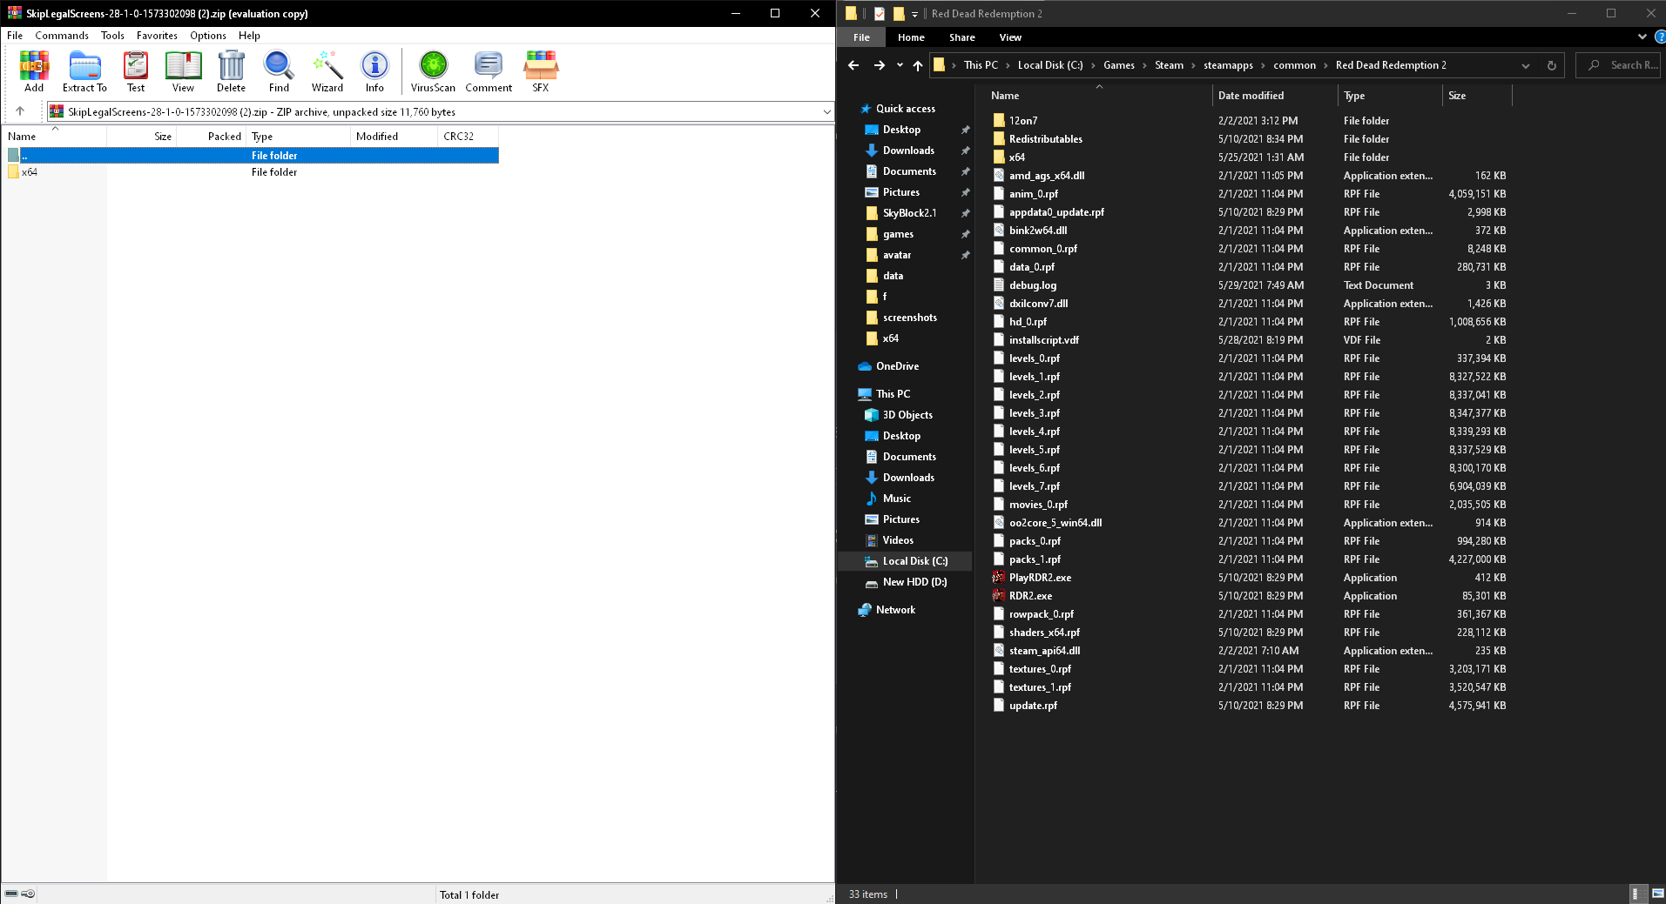Click the forward arrow in File Explorer

[880, 65]
